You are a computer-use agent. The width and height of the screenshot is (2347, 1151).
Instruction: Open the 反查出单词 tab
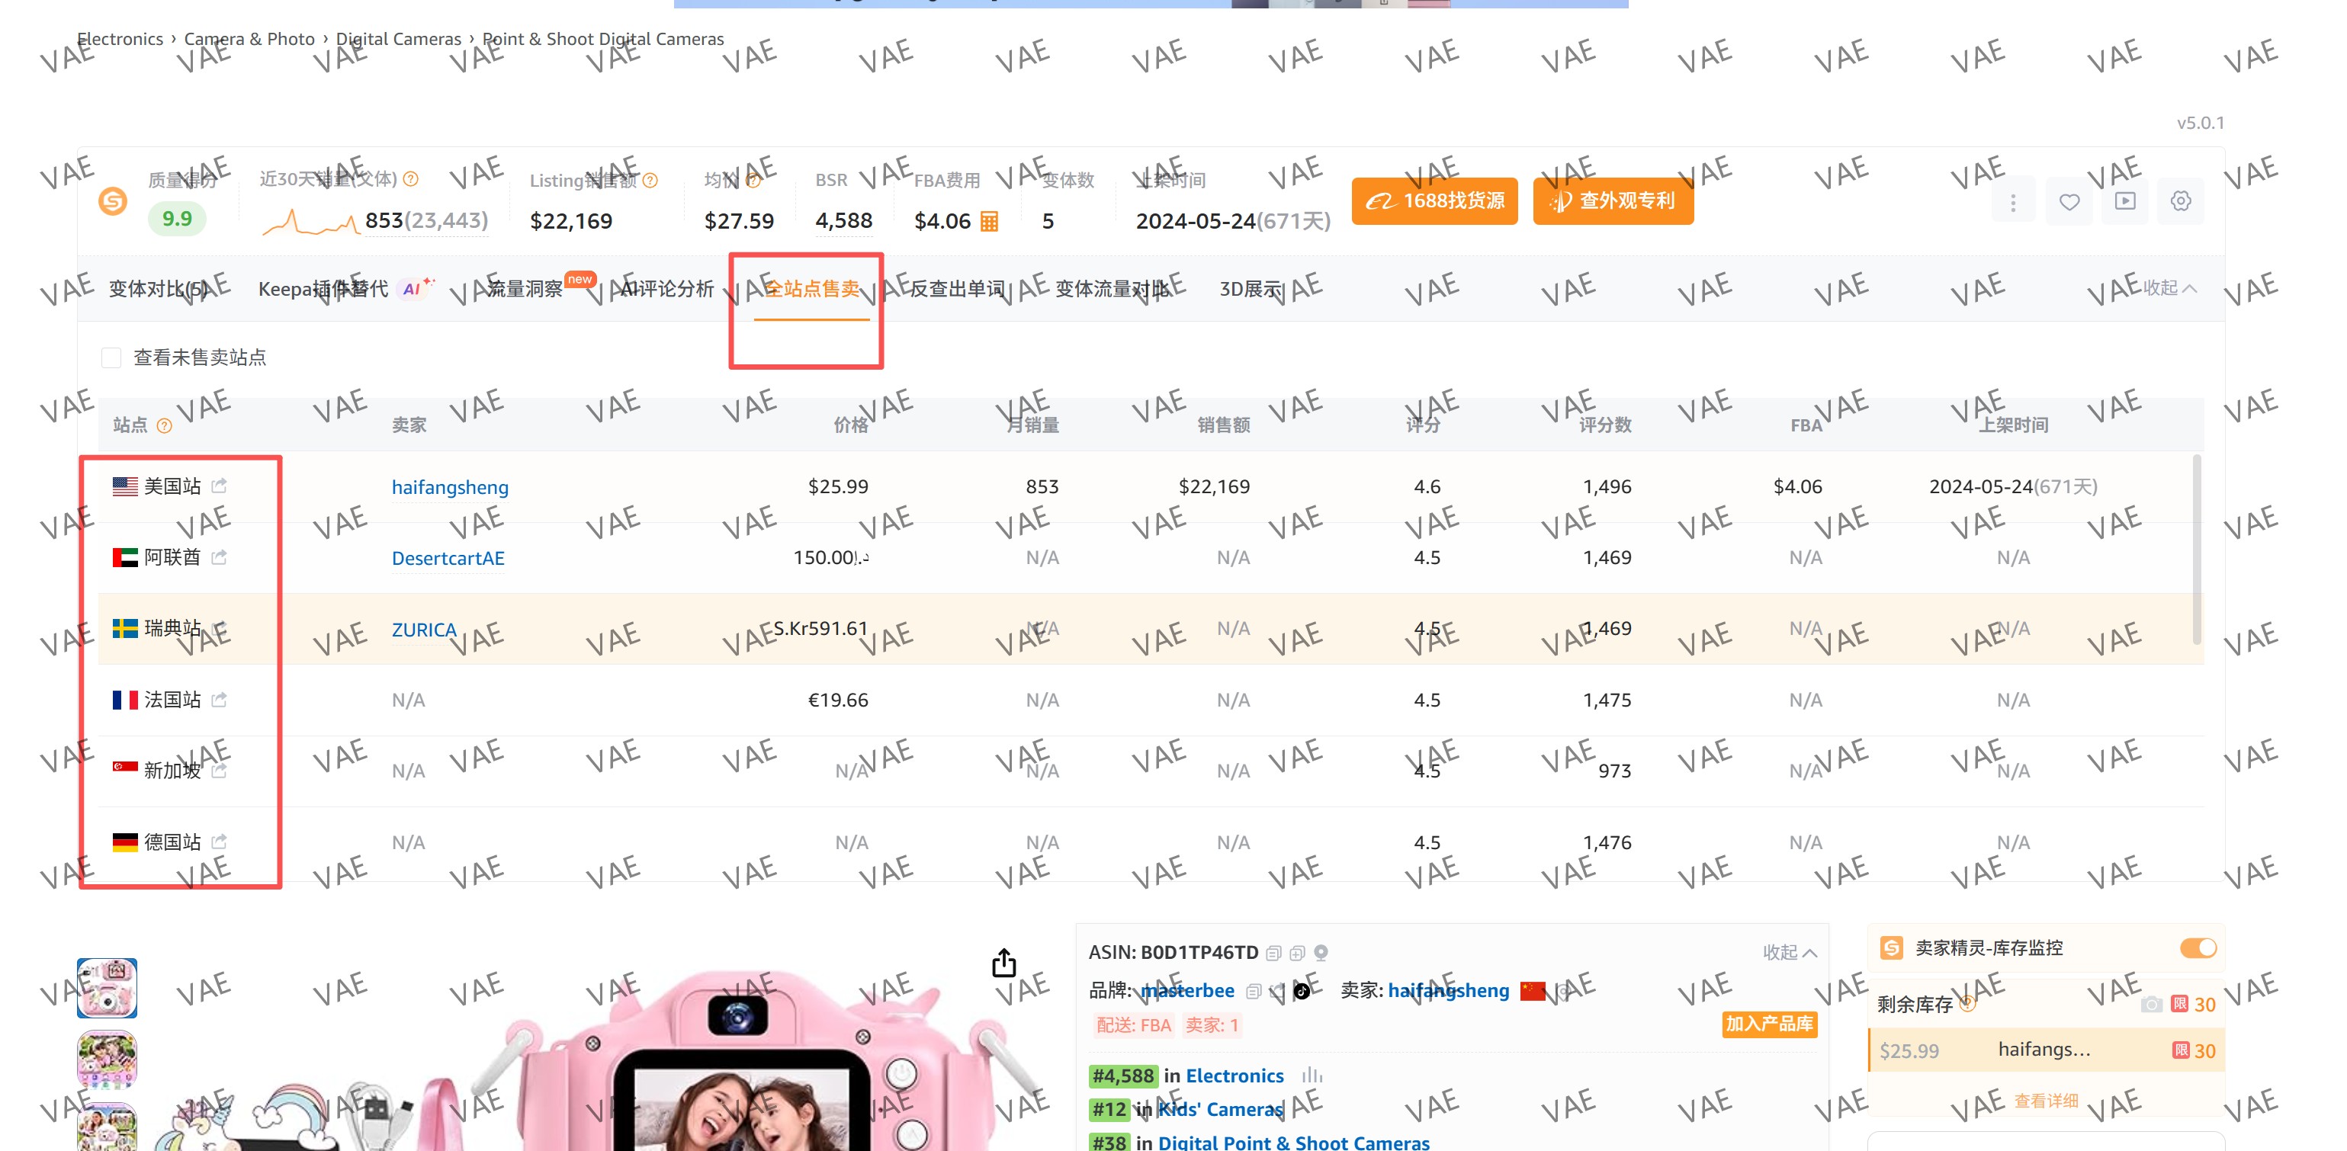click(x=957, y=289)
